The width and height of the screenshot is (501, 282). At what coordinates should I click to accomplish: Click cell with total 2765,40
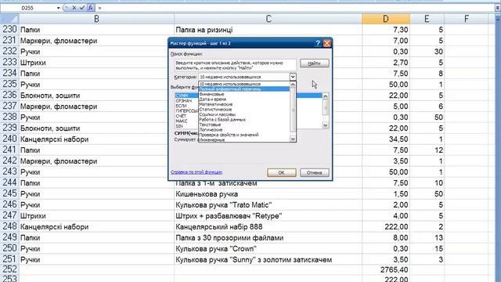click(x=386, y=269)
